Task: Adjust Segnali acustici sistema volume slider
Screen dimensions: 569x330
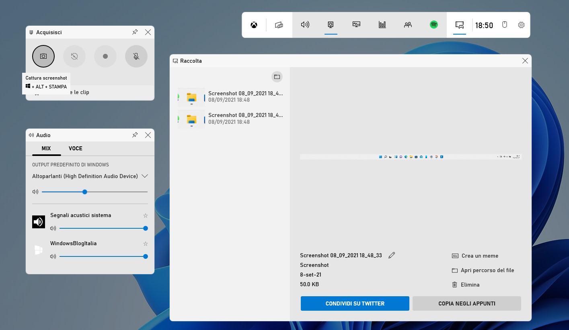Action: (104, 228)
